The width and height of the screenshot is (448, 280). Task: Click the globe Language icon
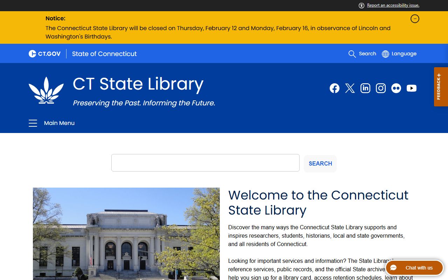click(x=385, y=54)
